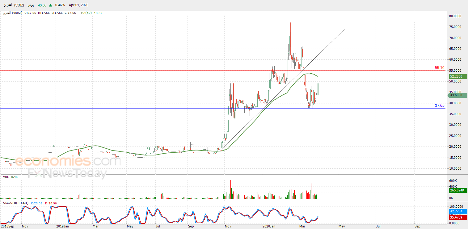Click the 100.0000 stochastic axis label
The image size is (468, 229).
456,207
